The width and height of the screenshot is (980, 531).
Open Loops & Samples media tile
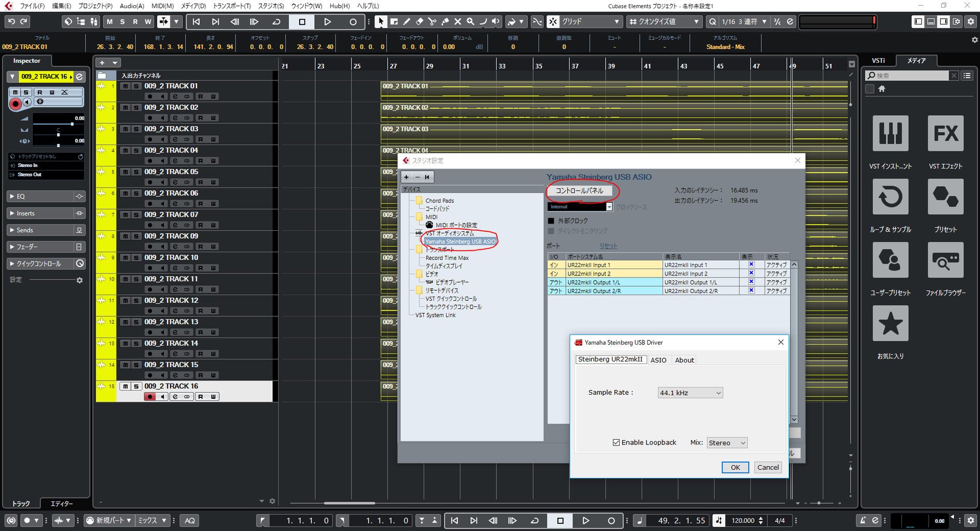coord(890,197)
